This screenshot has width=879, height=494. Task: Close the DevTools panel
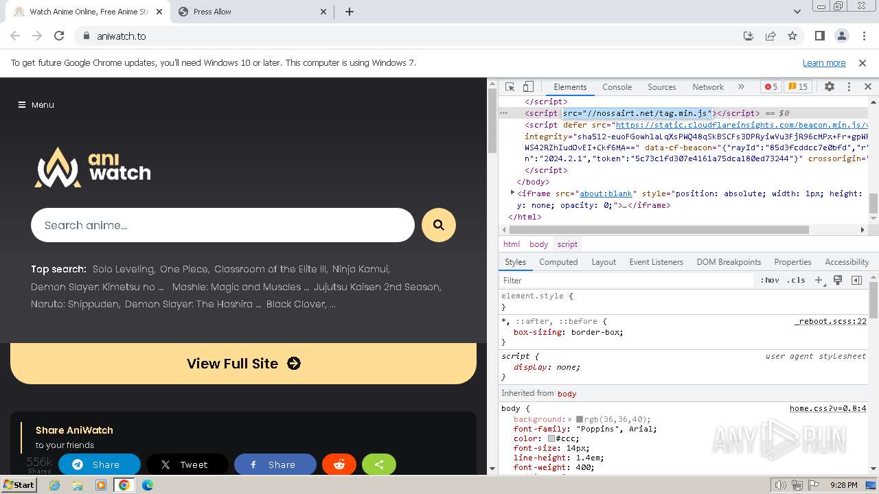point(867,87)
